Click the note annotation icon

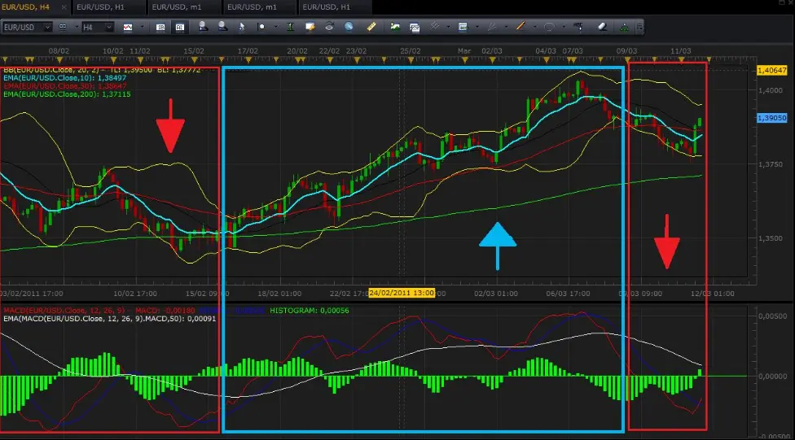point(310,27)
